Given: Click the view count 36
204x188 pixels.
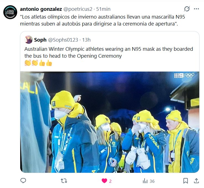Looking at the screenshot, I should click(152, 181).
